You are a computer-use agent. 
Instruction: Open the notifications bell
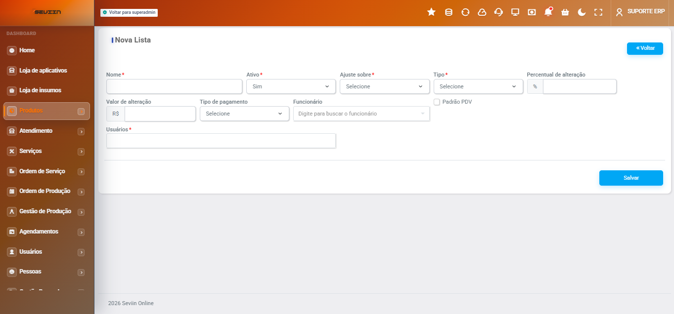pos(548,12)
